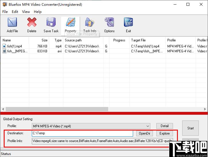Click the 833 KB size cell
The height and width of the screenshot is (157, 208).
(42, 51)
